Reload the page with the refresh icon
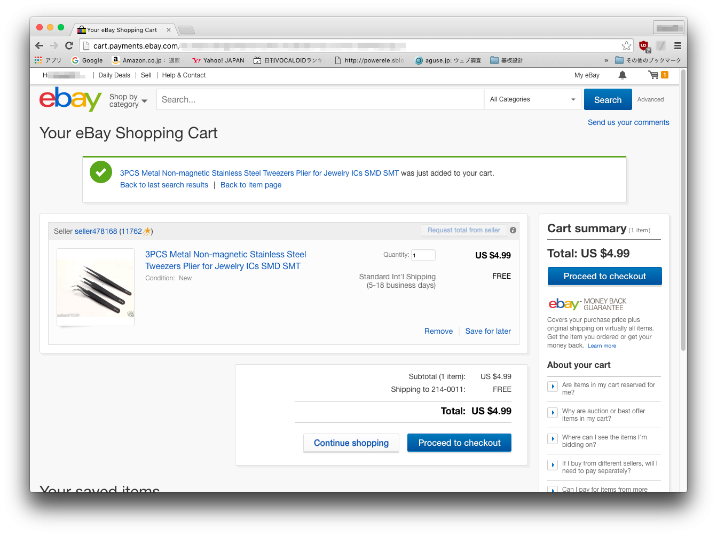This screenshot has width=717, height=535. click(x=69, y=46)
